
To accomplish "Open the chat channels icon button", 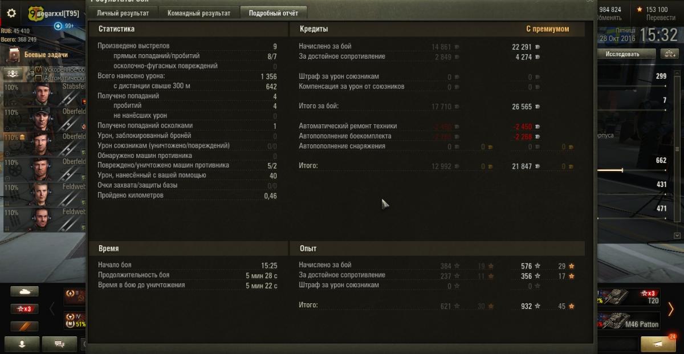I will (x=59, y=344).
